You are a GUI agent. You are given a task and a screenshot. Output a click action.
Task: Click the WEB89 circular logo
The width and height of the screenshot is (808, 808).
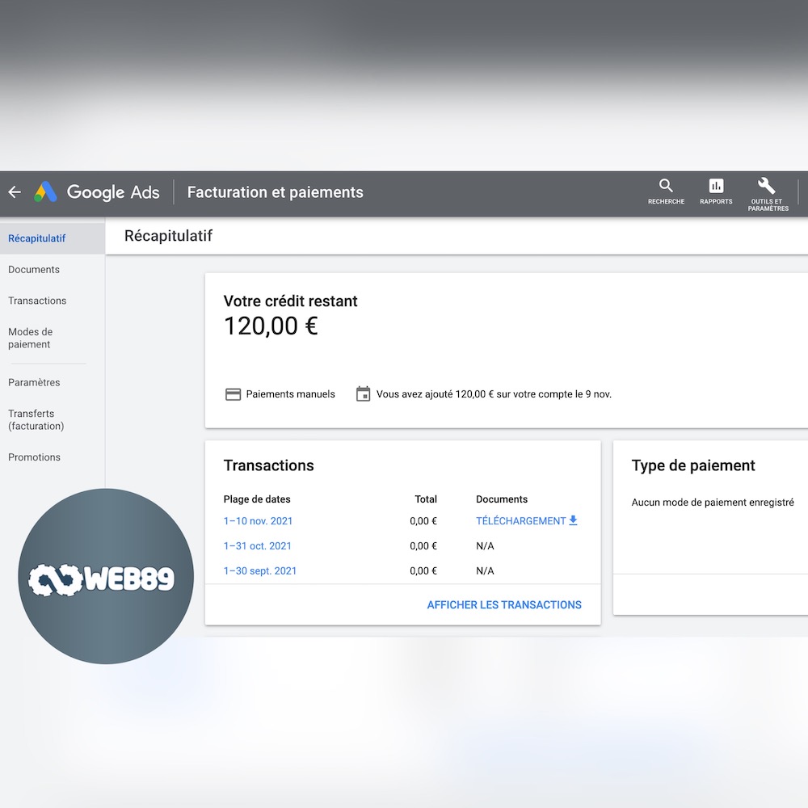105,575
